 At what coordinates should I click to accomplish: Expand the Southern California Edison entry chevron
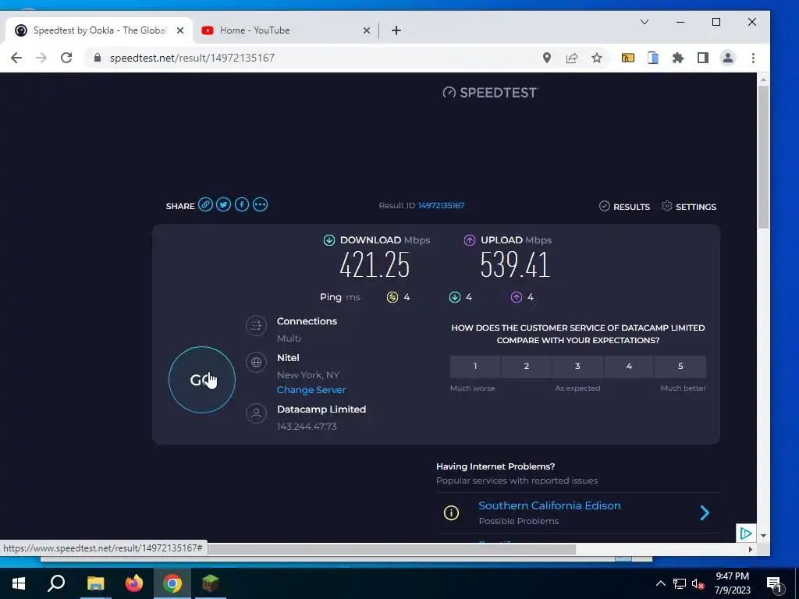pyautogui.click(x=705, y=512)
